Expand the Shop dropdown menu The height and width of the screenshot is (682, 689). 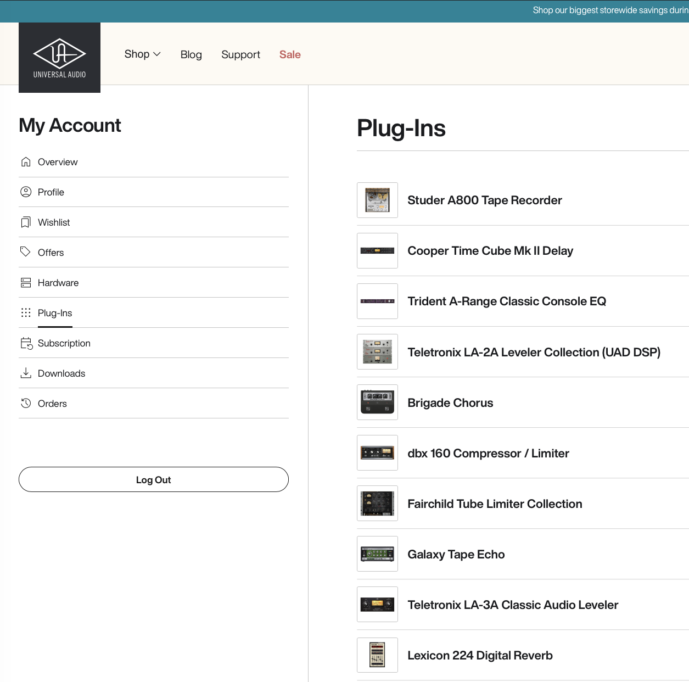142,54
